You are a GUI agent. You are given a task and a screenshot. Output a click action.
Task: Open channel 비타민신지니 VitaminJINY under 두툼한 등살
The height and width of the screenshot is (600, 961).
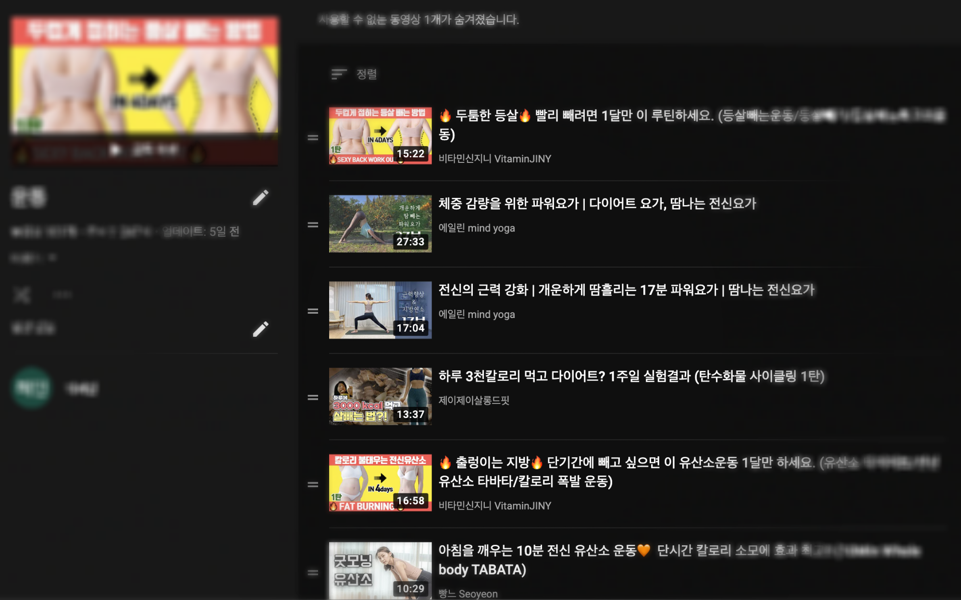coord(495,159)
